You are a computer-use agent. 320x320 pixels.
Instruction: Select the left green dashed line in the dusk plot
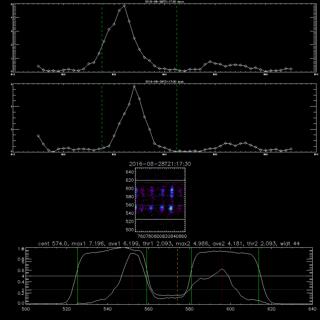pos(102,118)
